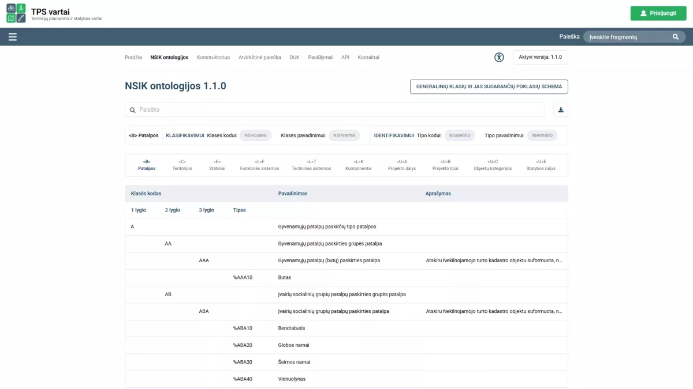Open the Aktyvi versija 1.1.0 selector
The height and width of the screenshot is (389, 693).
540,57
